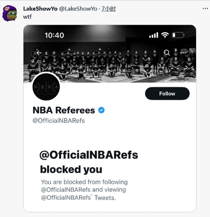Tap the magnifier search icon on the banner

pos(167,53)
